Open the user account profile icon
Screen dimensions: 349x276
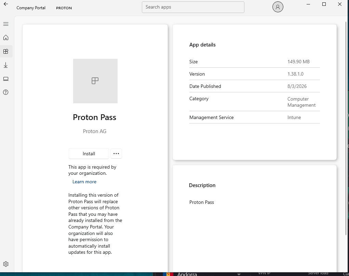pos(278,7)
